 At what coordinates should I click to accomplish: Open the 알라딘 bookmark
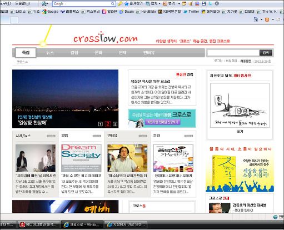click(109, 12)
